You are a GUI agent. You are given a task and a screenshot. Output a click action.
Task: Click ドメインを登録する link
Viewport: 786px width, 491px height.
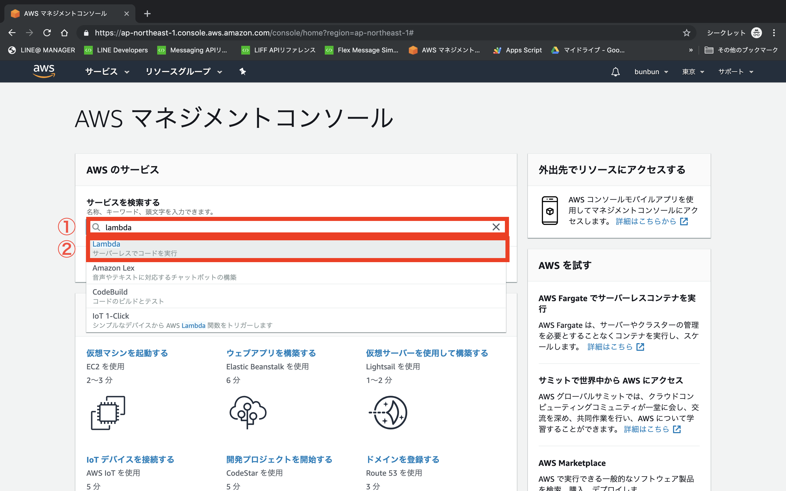point(403,460)
